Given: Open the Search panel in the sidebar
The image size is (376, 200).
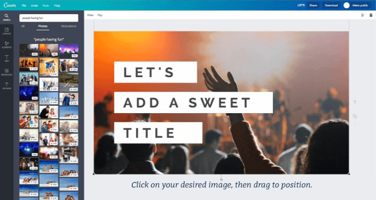Looking at the screenshot, I should click(6, 17).
